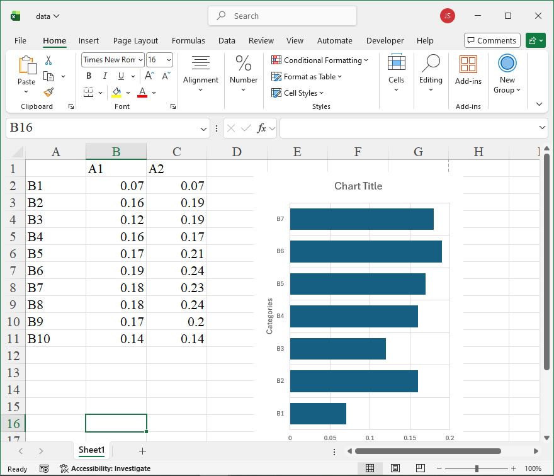The height and width of the screenshot is (476, 554).
Task: Select the Format Painter brush
Action: point(48,92)
